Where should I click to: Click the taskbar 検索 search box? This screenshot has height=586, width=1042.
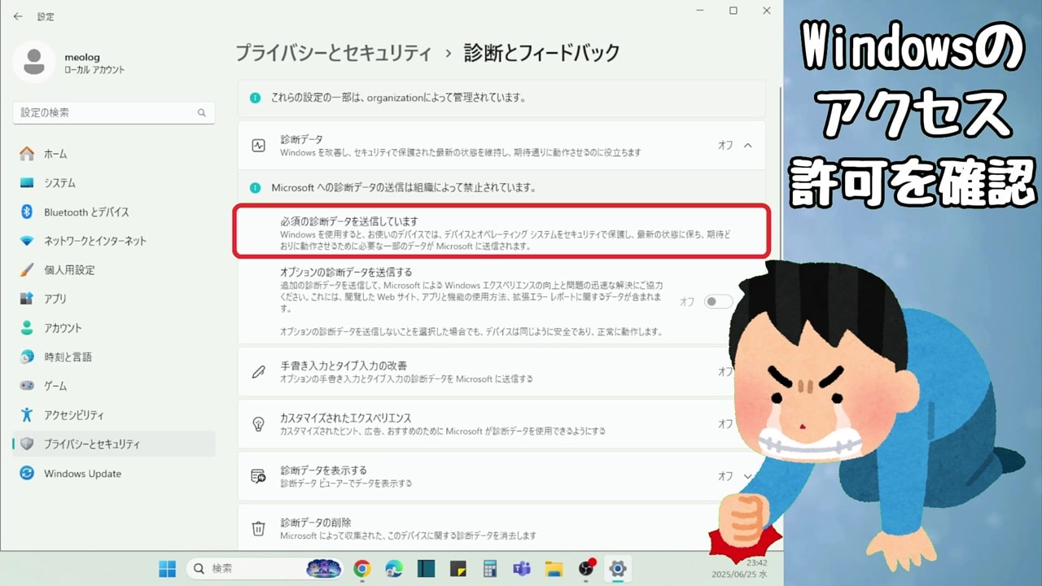(x=265, y=568)
